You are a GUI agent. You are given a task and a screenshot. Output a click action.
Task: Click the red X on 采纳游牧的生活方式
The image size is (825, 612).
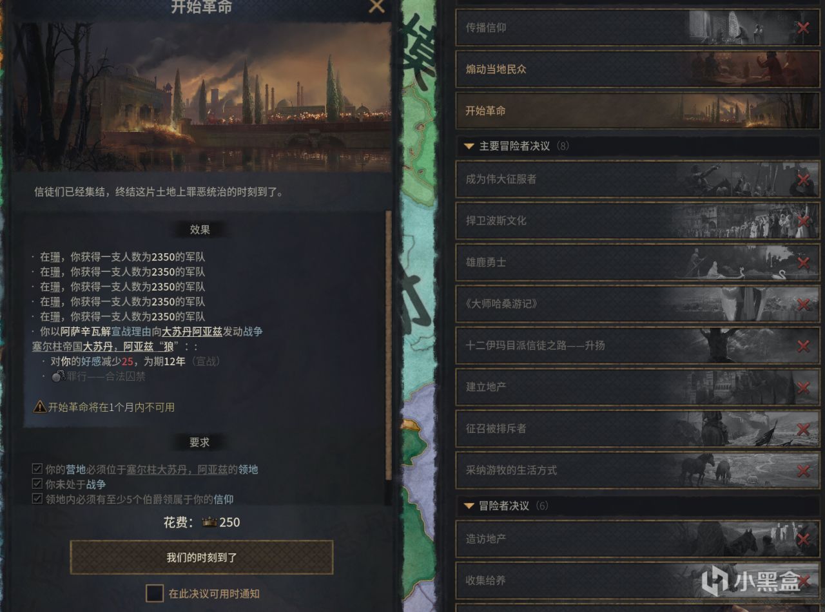tap(803, 471)
